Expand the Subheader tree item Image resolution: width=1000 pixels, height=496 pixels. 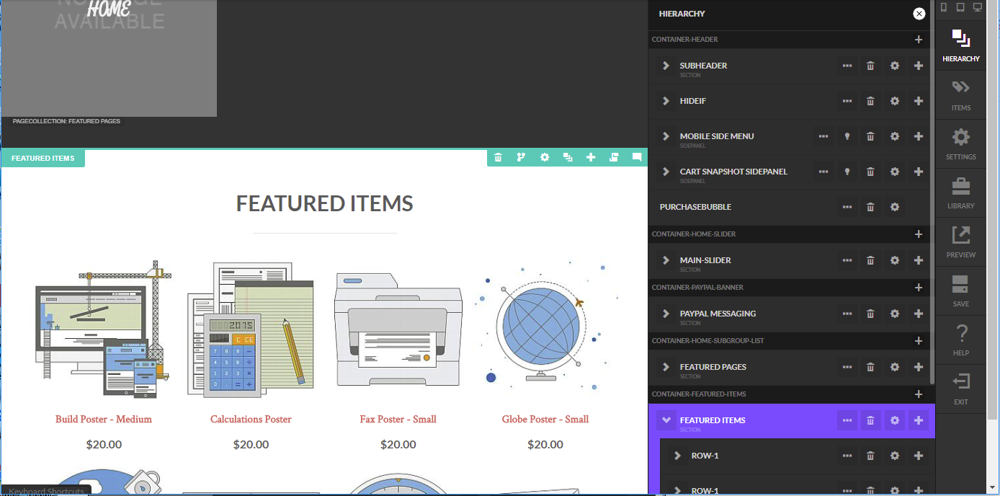(x=666, y=66)
